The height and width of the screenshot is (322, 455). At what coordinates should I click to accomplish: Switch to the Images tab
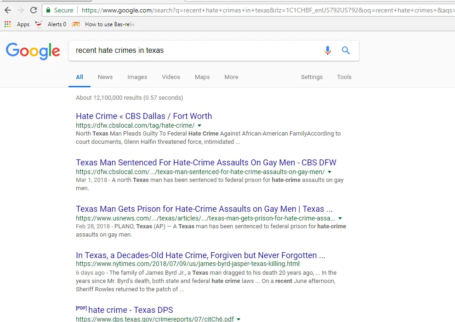(x=137, y=77)
